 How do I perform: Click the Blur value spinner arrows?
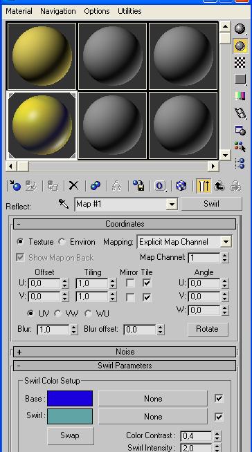74,329
